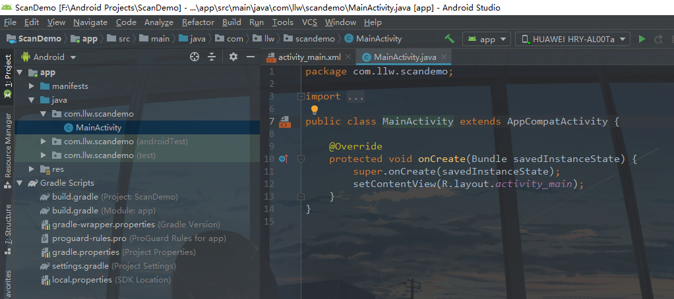Toggle the Favorites tool window

pos(8,284)
